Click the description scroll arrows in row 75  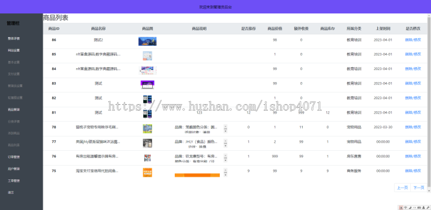tap(226, 171)
